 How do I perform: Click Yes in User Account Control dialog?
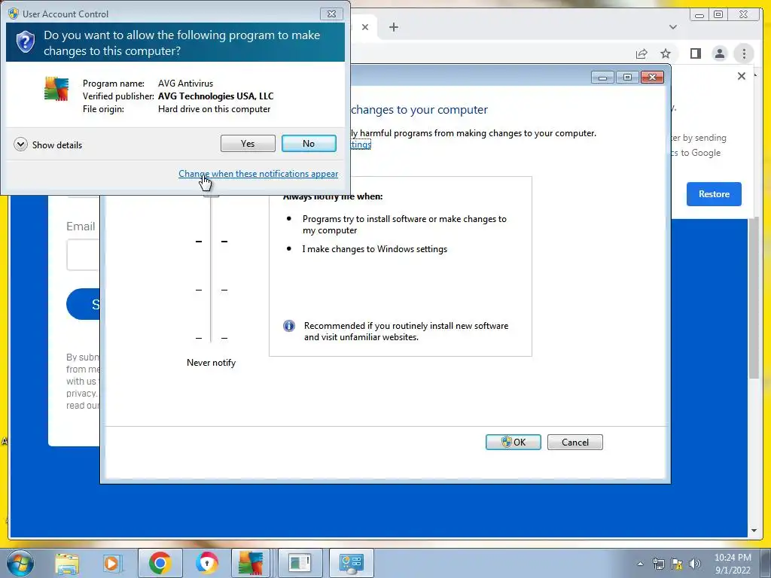[247, 144]
